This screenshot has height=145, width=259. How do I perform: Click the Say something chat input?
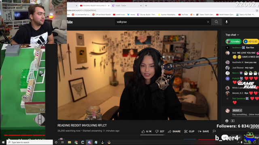point(245,114)
